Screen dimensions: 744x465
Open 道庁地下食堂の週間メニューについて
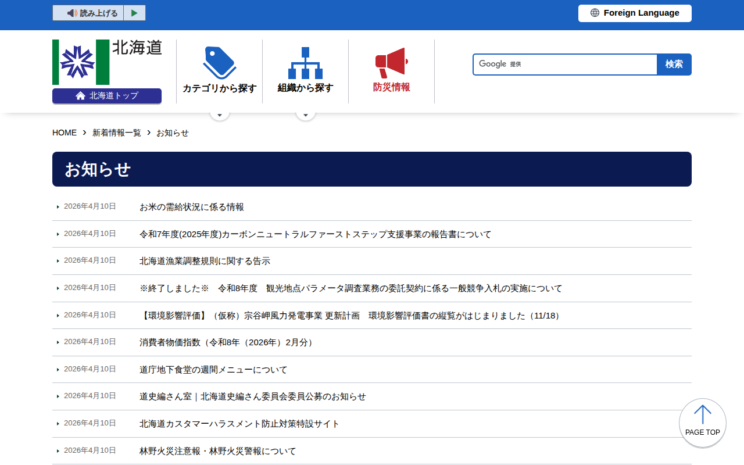(213, 370)
